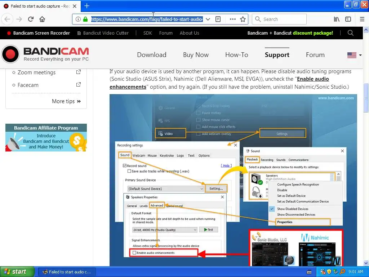Show site information via the (i) icon

pyautogui.click(x=78, y=19)
